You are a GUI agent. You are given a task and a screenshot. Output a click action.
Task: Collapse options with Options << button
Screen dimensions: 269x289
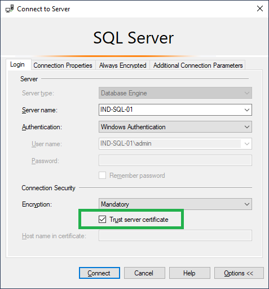pos(239,273)
